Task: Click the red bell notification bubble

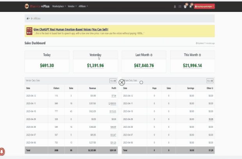Action: 2,151
